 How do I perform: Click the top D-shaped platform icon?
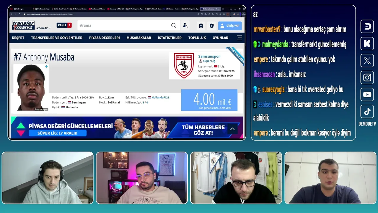point(367,26)
